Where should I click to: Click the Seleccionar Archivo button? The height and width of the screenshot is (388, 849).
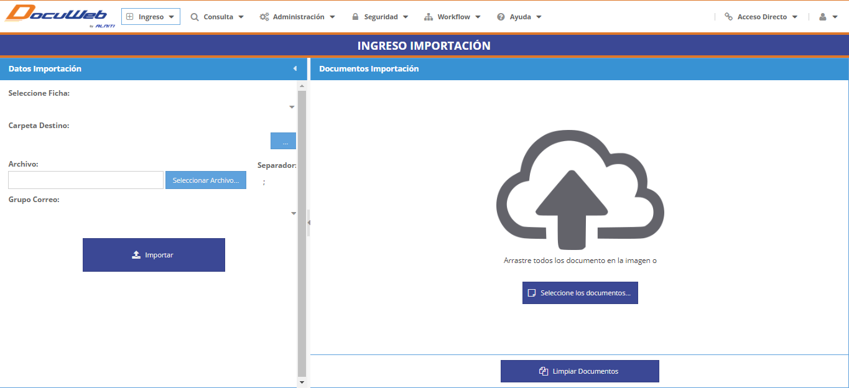tap(205, 180)
